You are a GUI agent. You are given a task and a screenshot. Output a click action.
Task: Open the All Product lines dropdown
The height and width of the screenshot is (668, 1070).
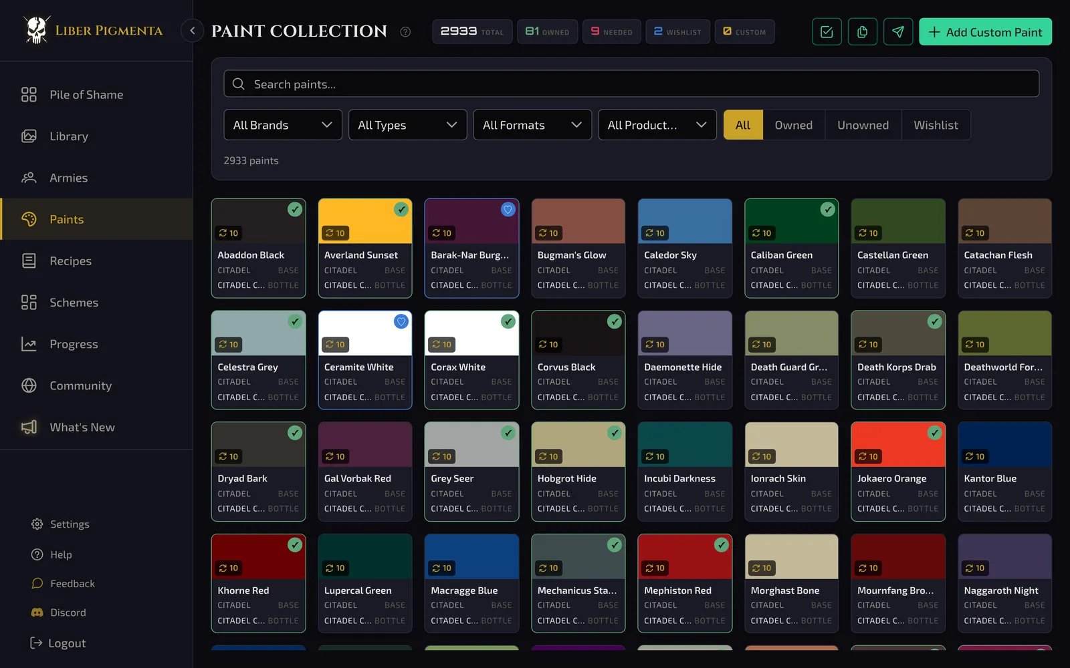[657, 125]
